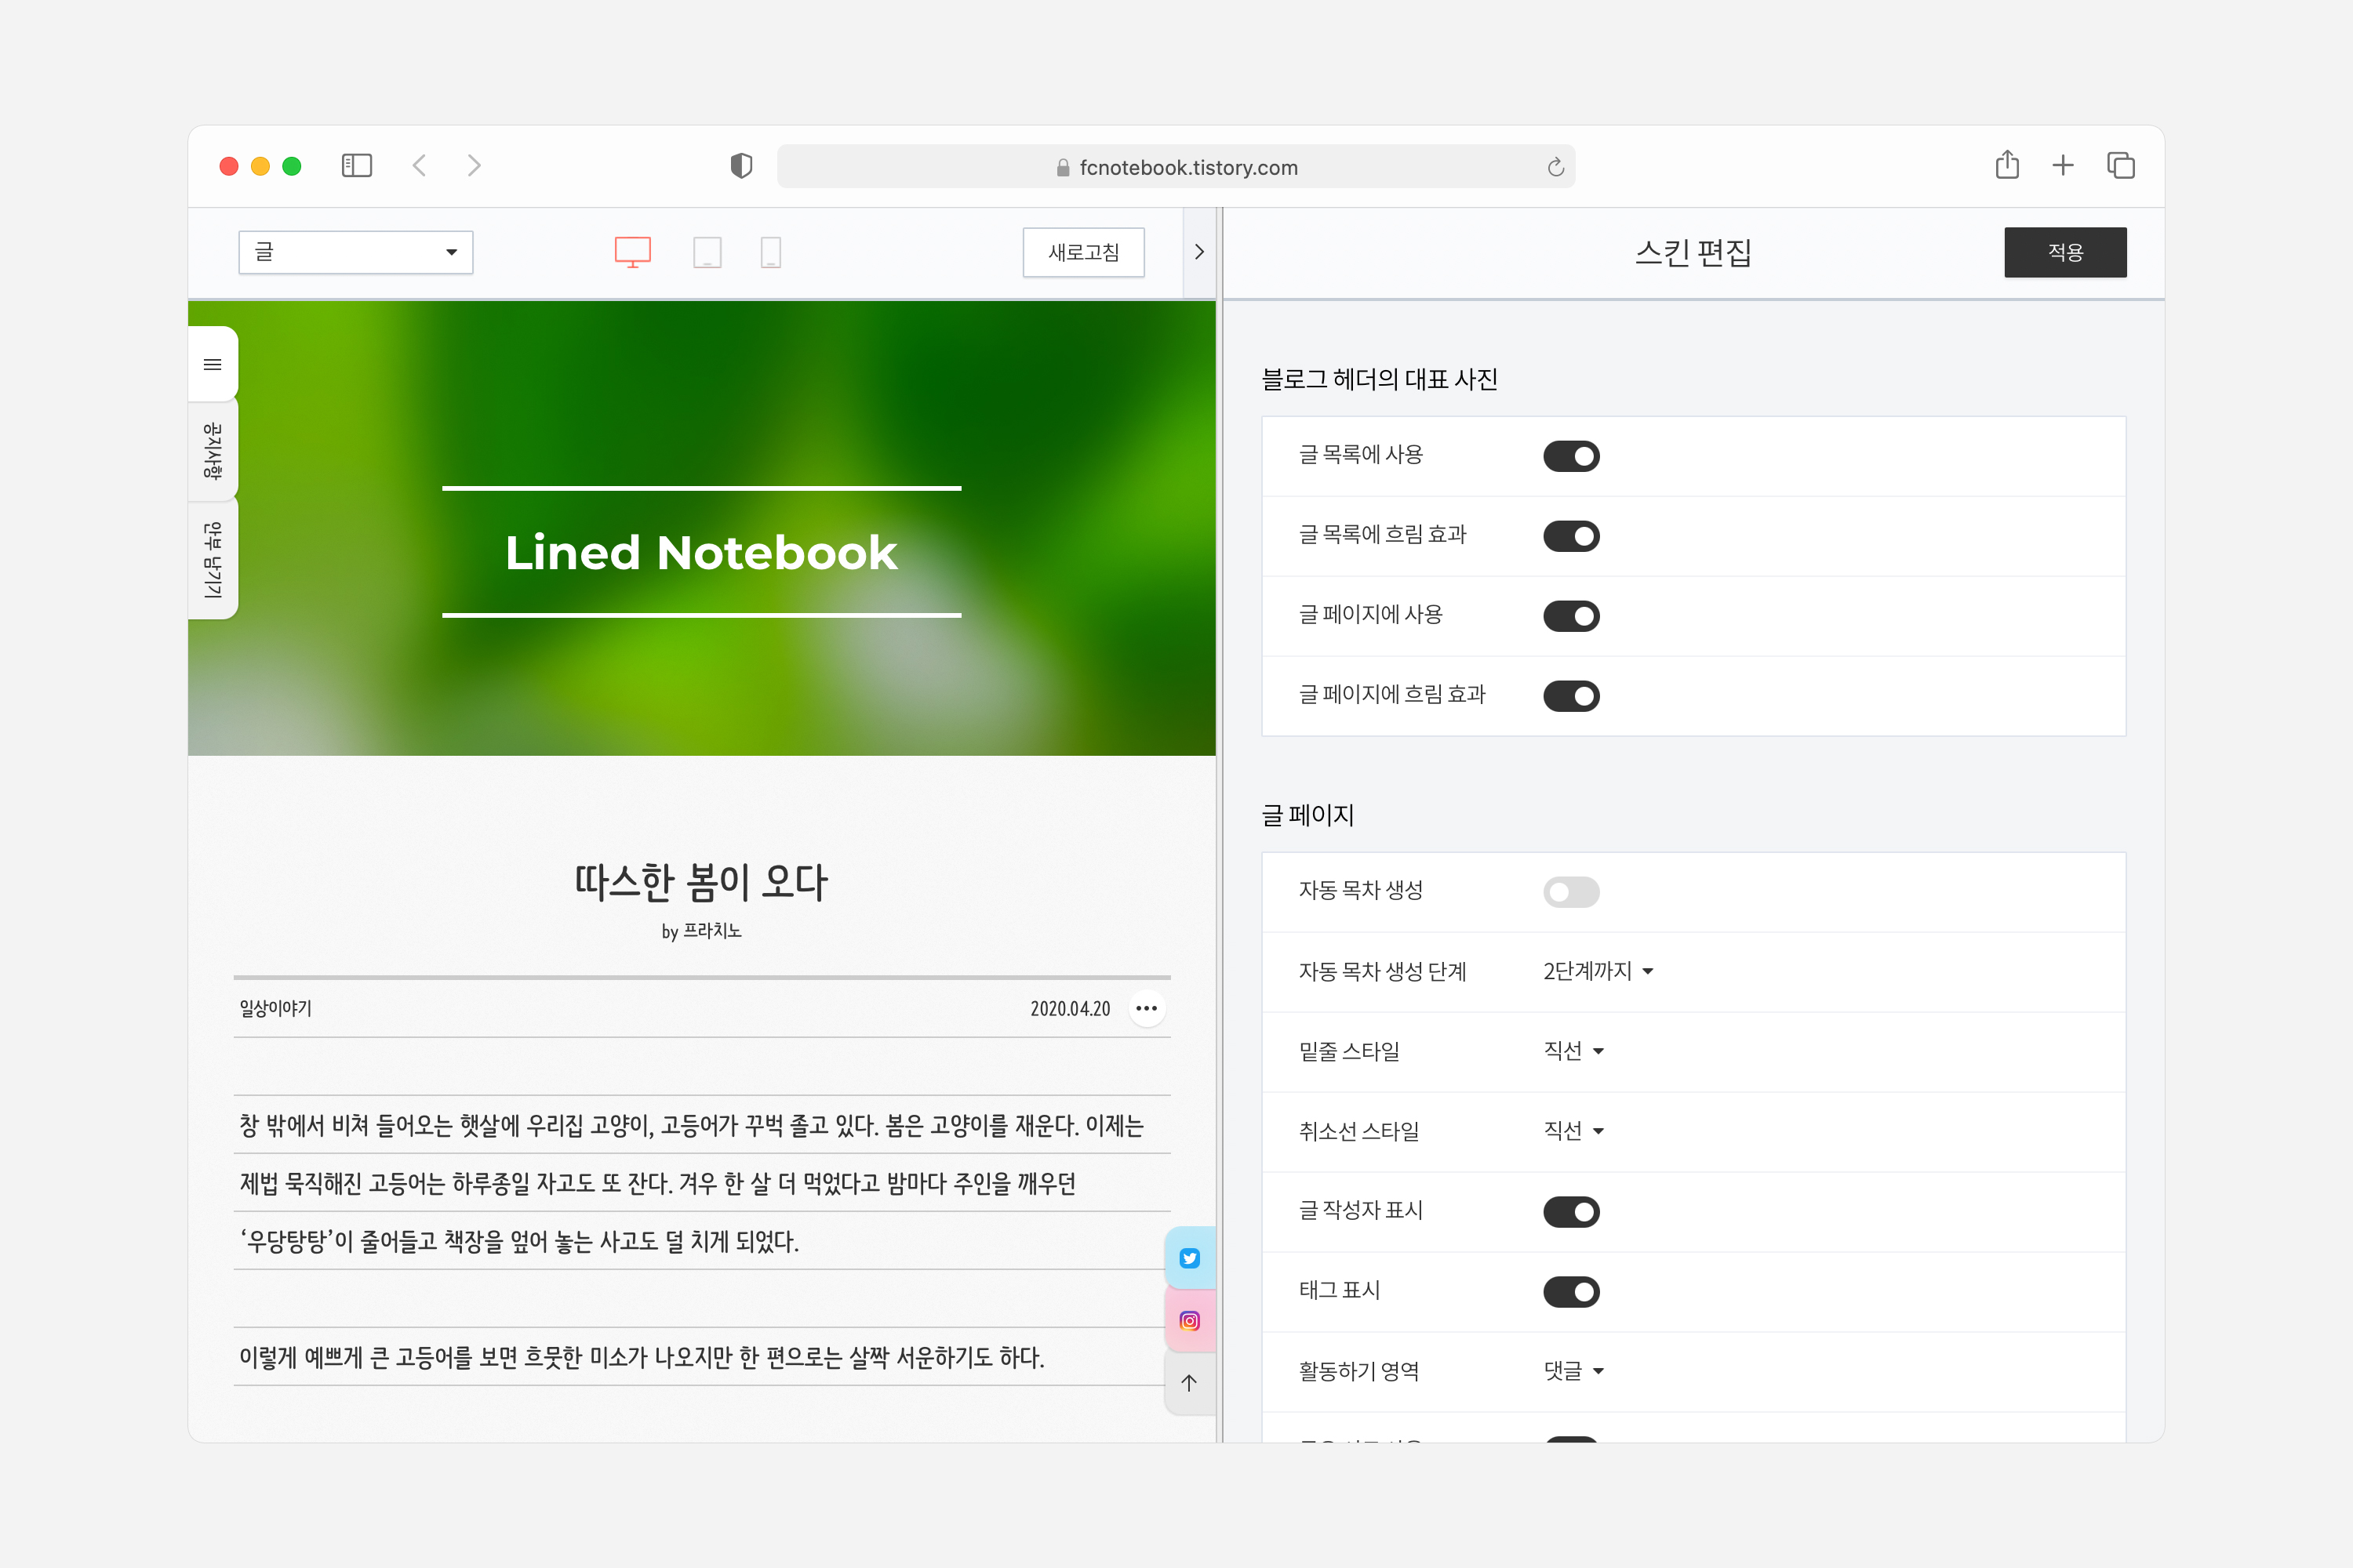
Task: Open the Instagram social icon
Action: pyautogui.click(x=1190, y=1320)
